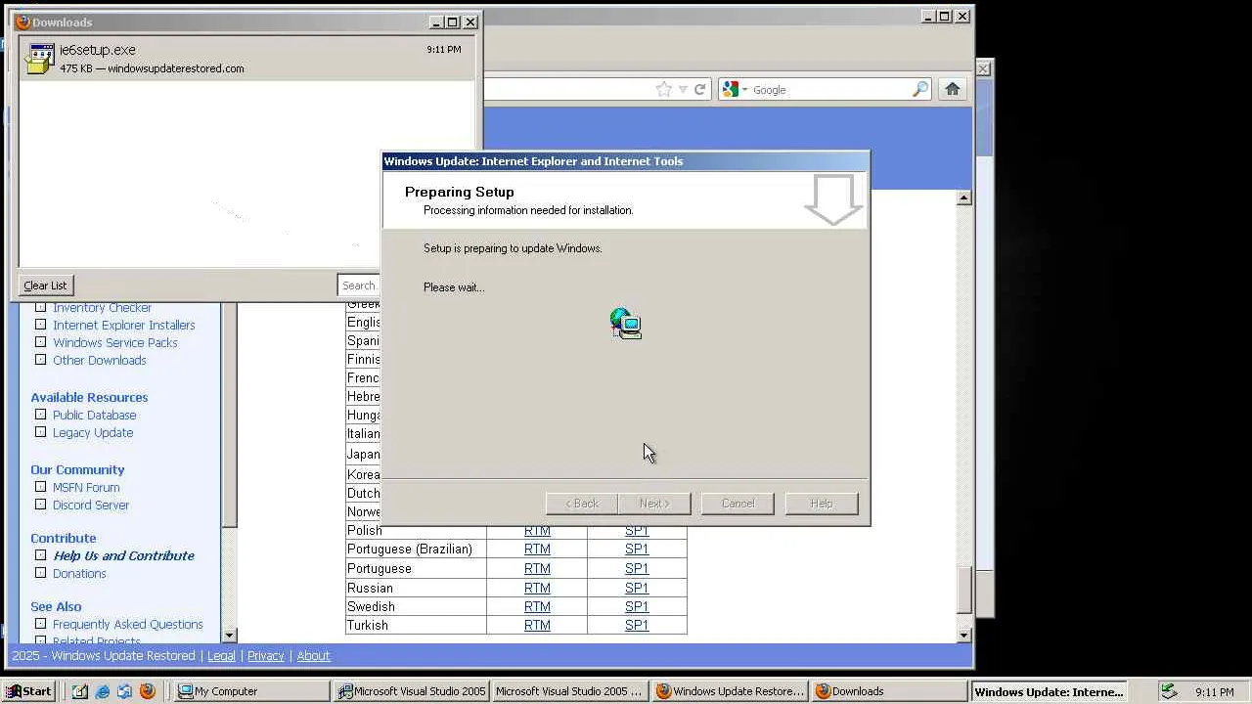Click the Our Community sidebar heading
This screenshot has height=704, width=1252.
77,470
